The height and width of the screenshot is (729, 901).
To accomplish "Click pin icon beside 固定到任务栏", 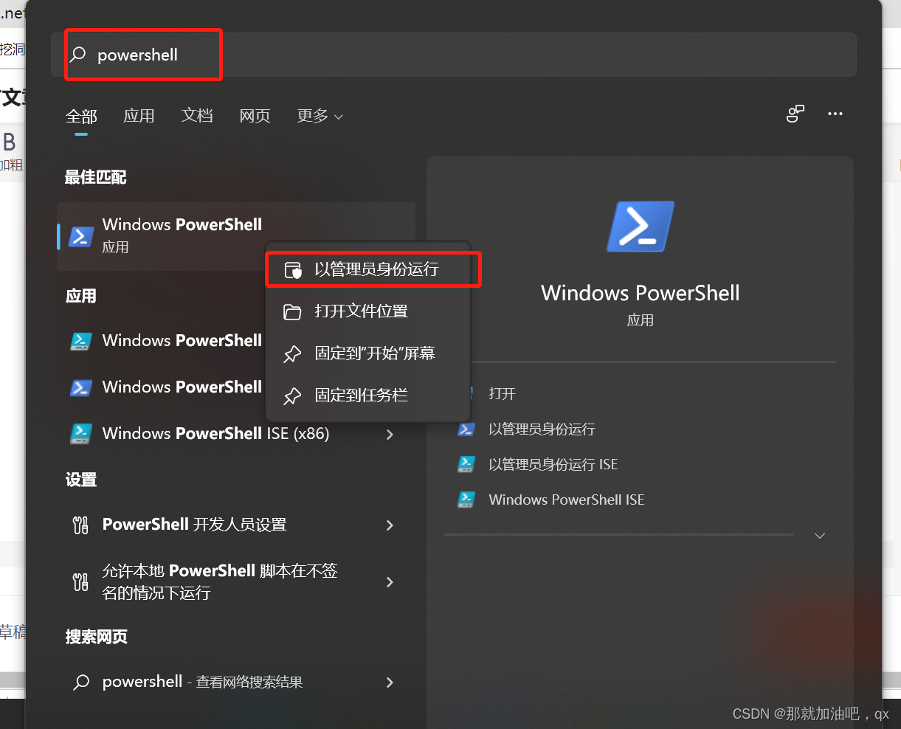I will 292,396.
